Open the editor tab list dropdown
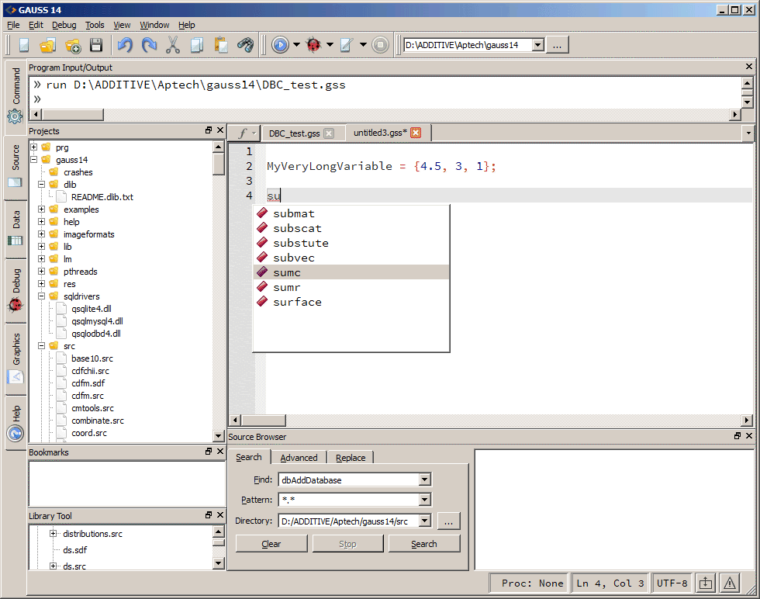The image size is (760, 599). coord(748,133)
